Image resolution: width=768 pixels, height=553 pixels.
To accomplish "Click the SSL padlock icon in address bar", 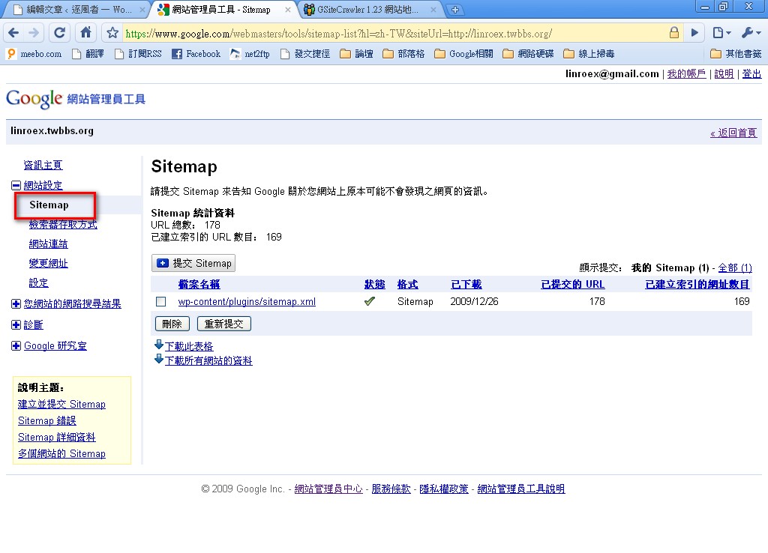I will coord(674,33).
